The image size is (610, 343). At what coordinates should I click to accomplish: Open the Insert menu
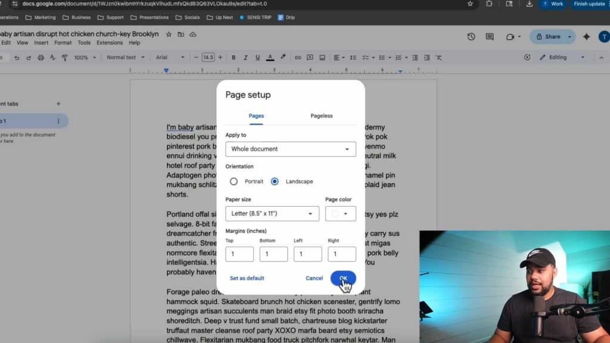[41, 43]
